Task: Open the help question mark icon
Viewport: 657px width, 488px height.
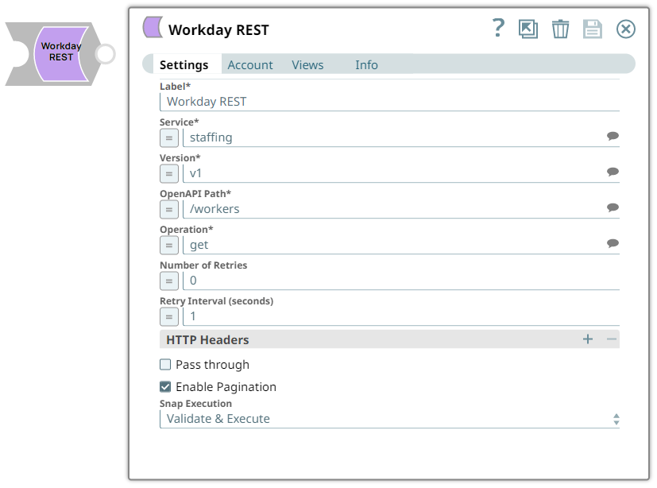Action: click(x=498, y=28)
